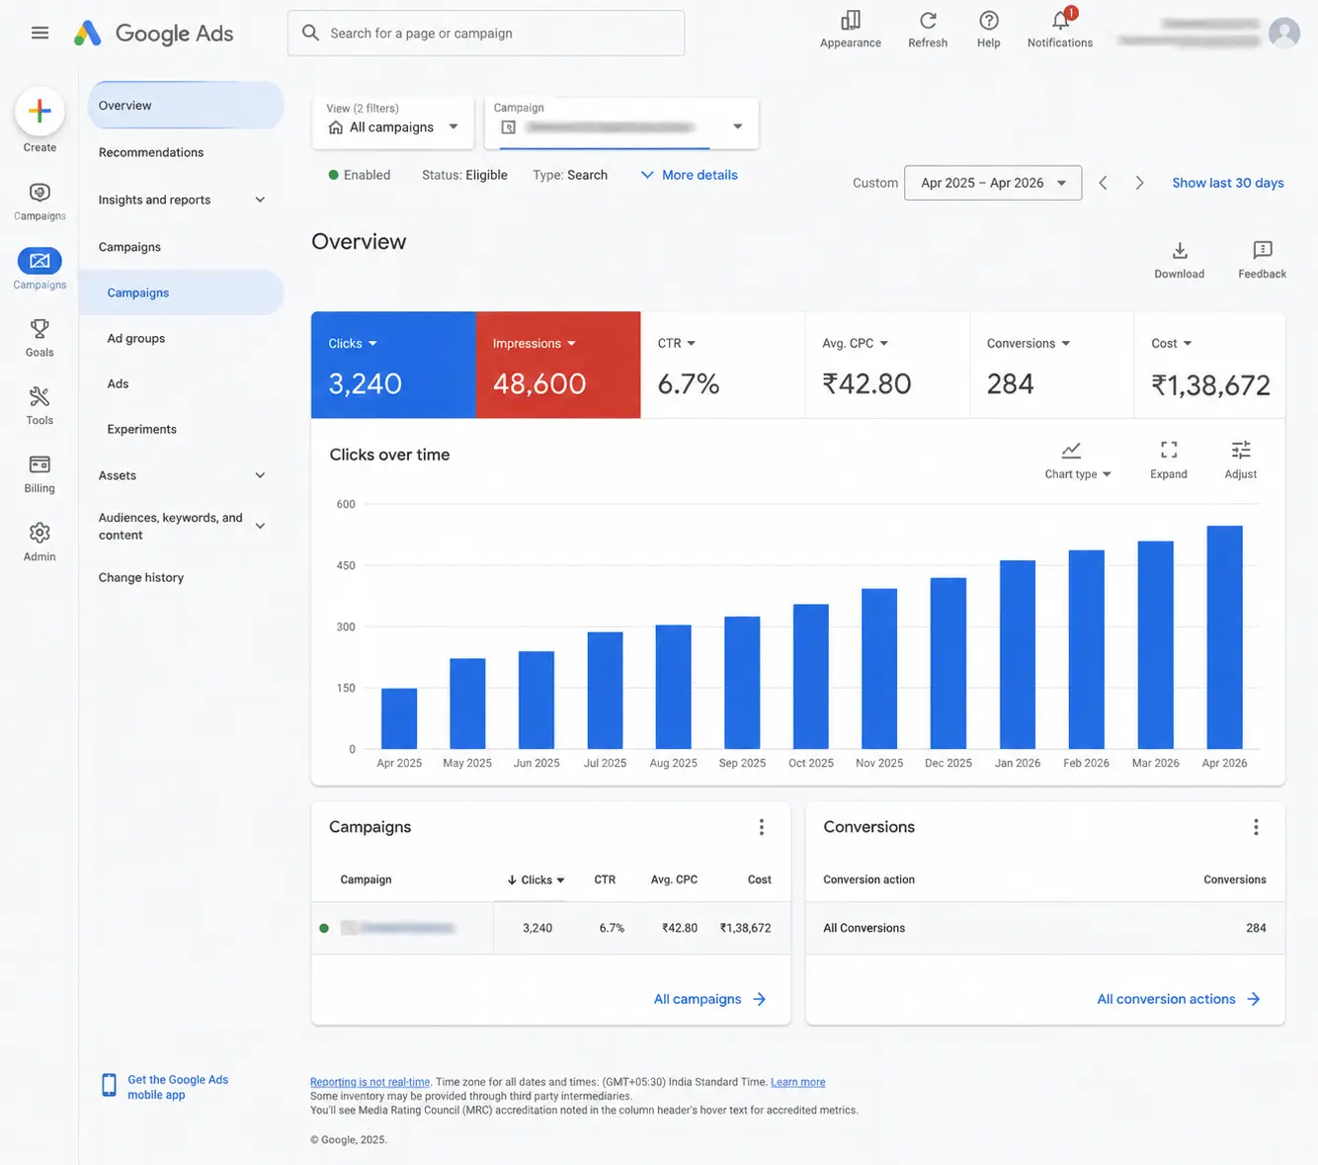Open Ad groups in the navigation

point(136,338)
